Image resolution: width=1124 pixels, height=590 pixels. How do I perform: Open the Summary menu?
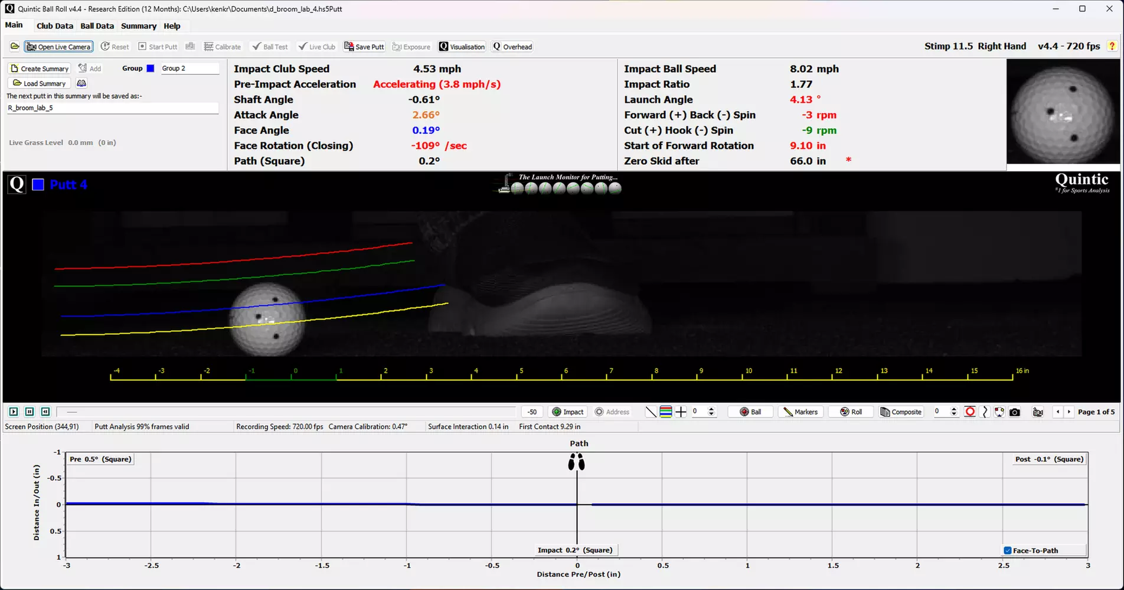pyautogui.click(x=139, y=26)
